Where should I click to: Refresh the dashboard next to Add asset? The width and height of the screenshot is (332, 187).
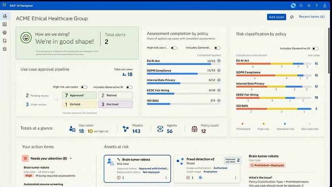point(292,17)
